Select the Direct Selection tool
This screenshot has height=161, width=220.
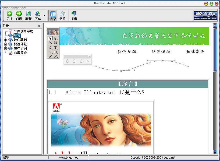pos(55,38)
